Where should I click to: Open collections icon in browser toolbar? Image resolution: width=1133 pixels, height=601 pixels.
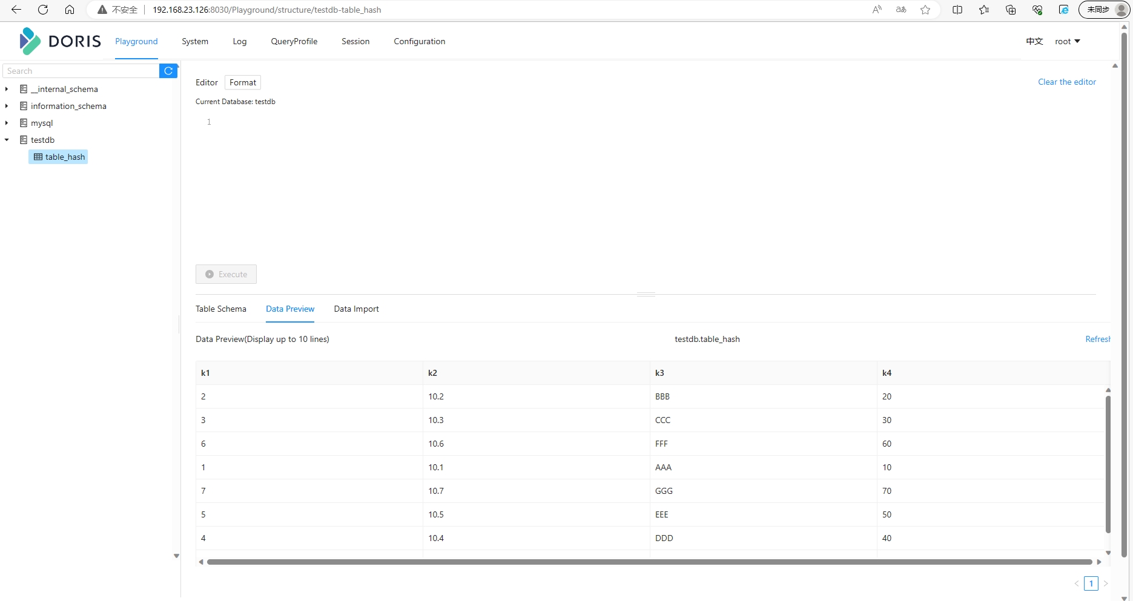click(1011, 10)
